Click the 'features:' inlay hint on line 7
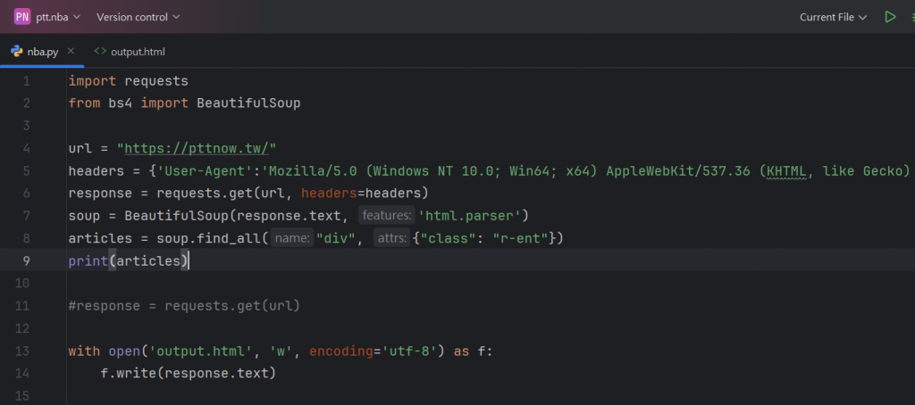Image resolution: width=915 pixels, height=405 pixels. pos(386,216)
